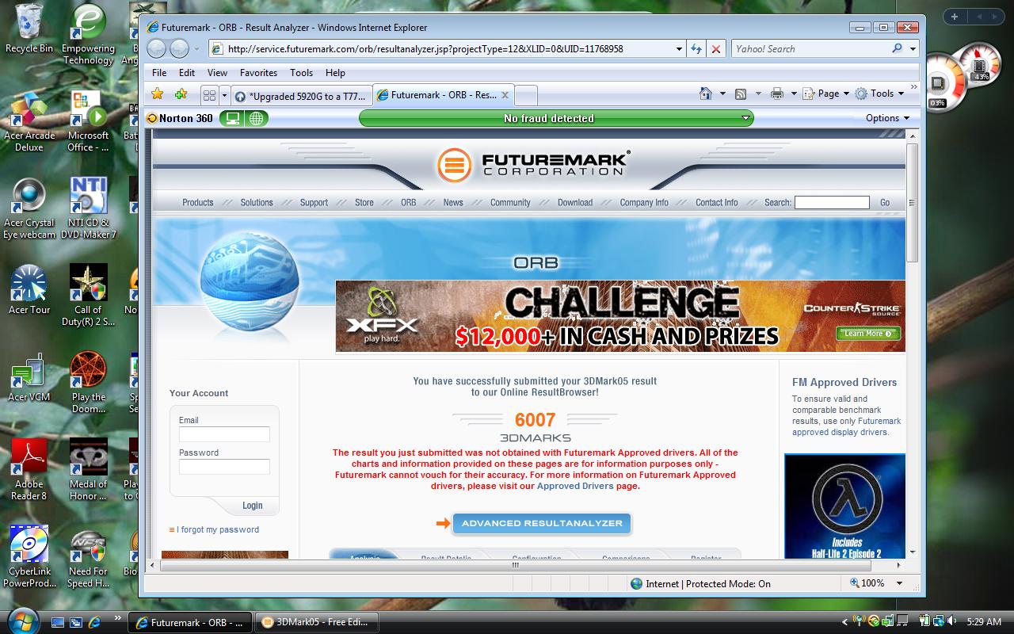Open CyberLink PowerProducer desktop icon
1014x634 pixels.
pyautogui.click(x=29, y=556)
